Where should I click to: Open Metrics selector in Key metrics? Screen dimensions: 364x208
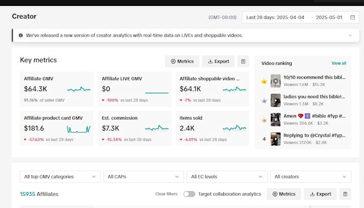tap(182, 61)
